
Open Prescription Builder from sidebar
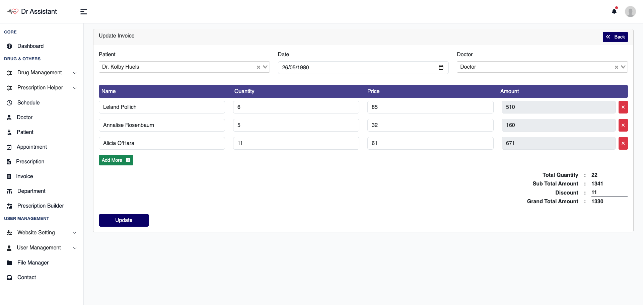click(40, 206)
